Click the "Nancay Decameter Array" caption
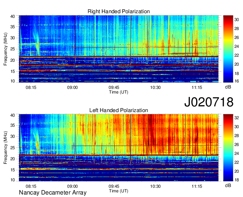The width and height of the screenshot is (243, 197). 53,192
